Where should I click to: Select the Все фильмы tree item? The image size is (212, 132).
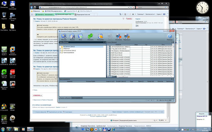pos(69,47)
